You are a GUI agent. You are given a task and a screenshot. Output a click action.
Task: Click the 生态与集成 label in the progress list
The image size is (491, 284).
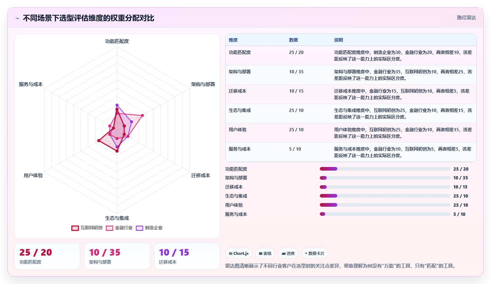click(x=236, y=196)
